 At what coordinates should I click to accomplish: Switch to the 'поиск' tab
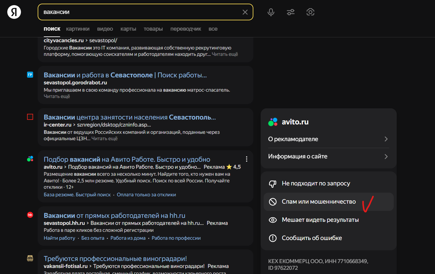pos(52,29)
